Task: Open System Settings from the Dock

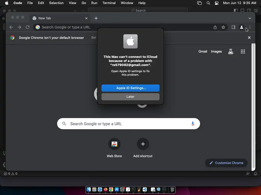Action: point(122,189)
